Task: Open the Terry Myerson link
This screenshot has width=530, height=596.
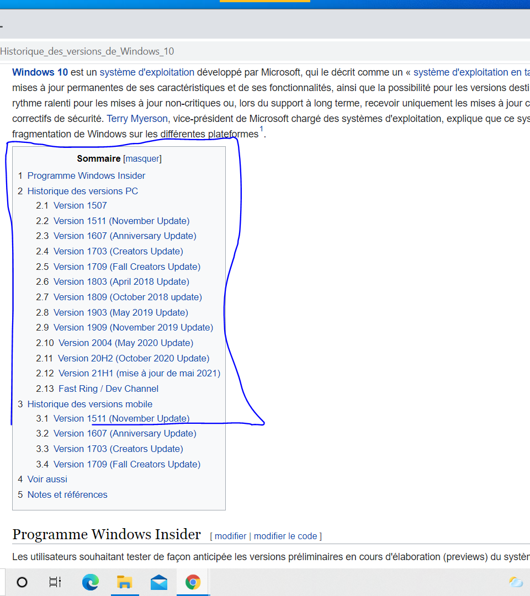Action: click(137, 119)
